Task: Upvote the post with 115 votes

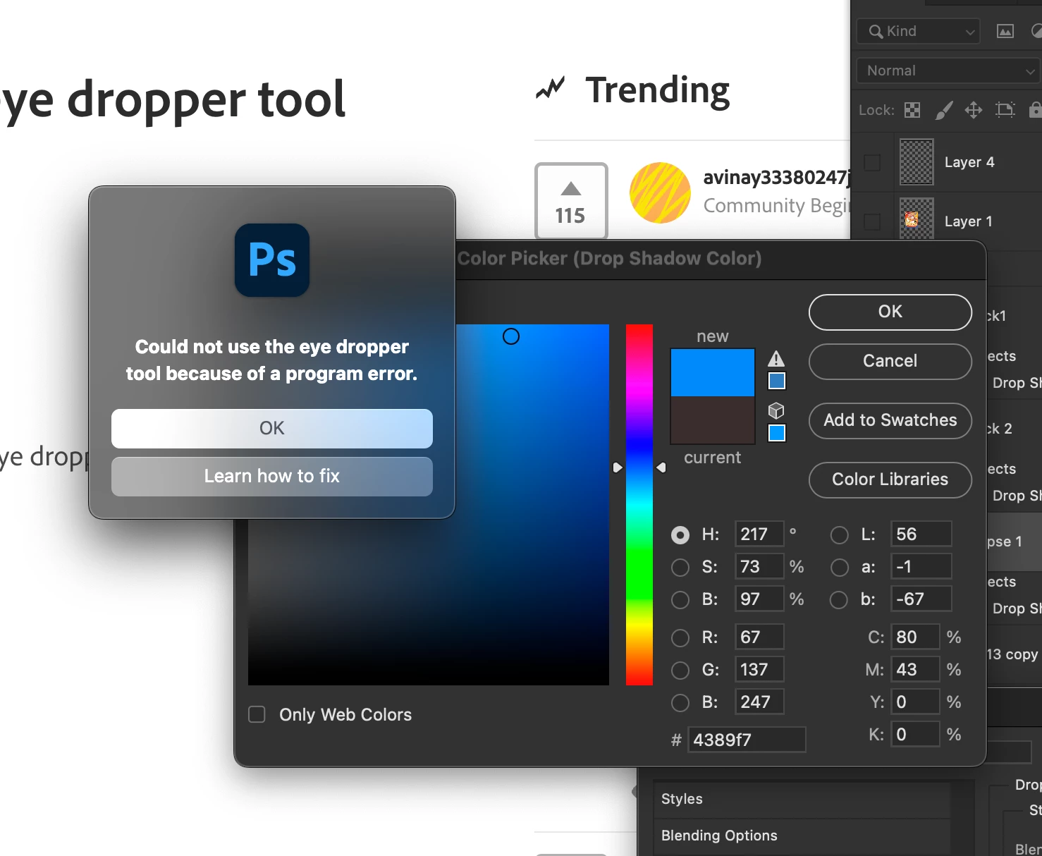Action: pos(571,201)
